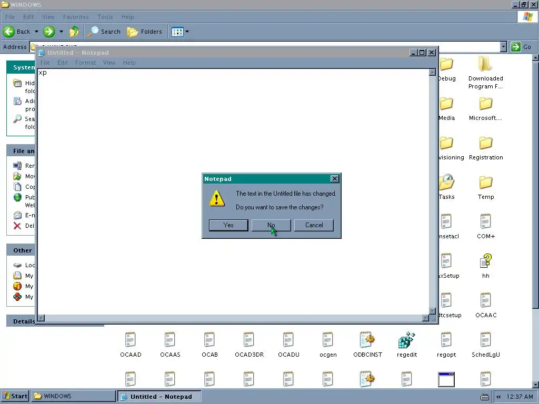Viewport: 539px width, 404px height.
Task: Open the Favorites menu in Explorer
Action: [x=76, y=17]
